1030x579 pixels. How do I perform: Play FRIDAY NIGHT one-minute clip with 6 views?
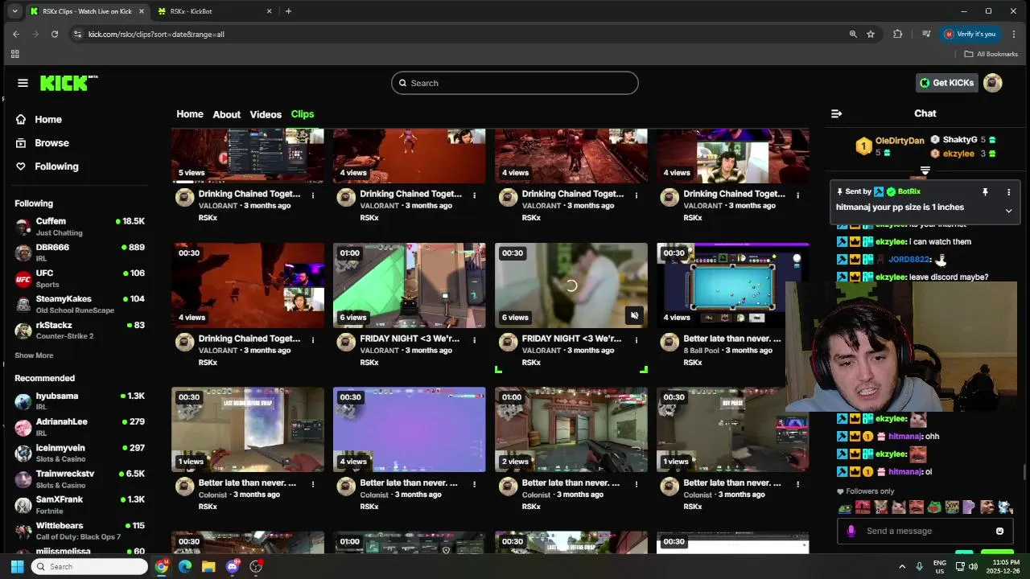tap(409, 285)
